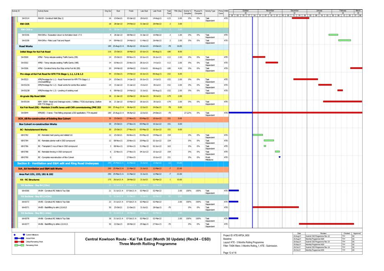The image size is (384, 271).
Task: Select the green Gantt bar for 6B-5782
Action: [x=258, y=135]
